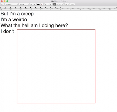Click in the line "But I'm a creep"
Screen dimensions: 117x112
(17, 14)
